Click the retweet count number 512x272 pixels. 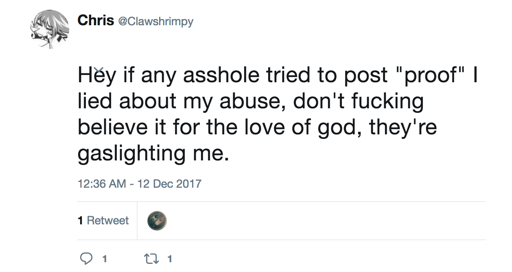click(170, 259)
